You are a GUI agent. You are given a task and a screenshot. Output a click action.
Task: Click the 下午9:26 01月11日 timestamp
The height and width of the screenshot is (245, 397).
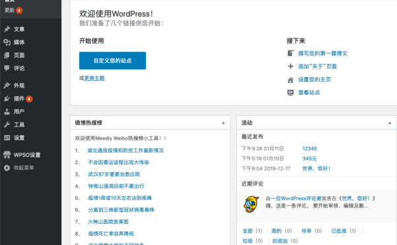click(x=262, y=149)
